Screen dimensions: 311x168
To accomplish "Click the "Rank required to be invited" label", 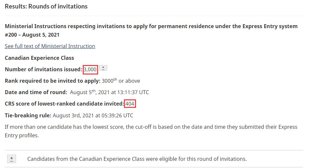I will coord(52,81).
